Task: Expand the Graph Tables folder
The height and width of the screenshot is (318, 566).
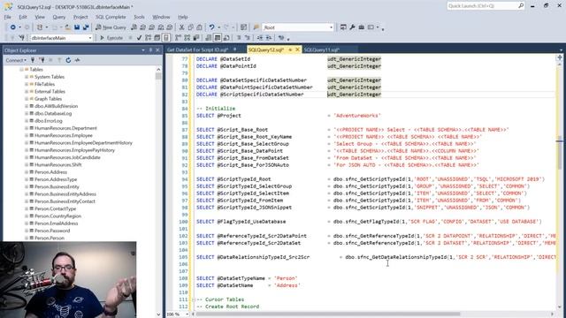Action: (x=27, y=99)
